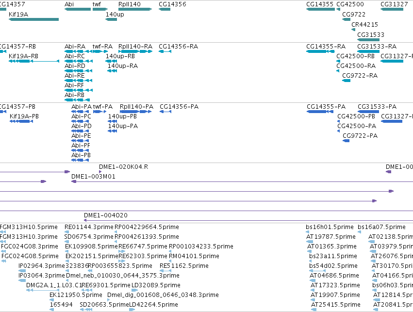Select the Kif19A-RB transcript label
The image size is (413, 312).
point(23,56)
